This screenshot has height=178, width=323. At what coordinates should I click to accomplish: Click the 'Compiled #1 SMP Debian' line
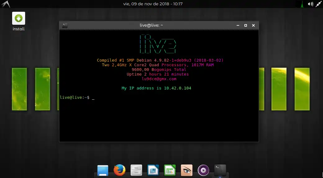tap(160, 60)
